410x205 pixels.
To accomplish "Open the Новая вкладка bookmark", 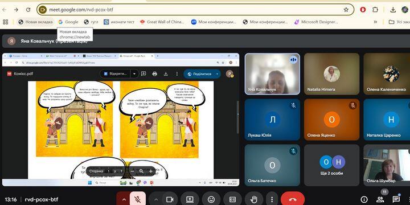I will pos(35,22).
